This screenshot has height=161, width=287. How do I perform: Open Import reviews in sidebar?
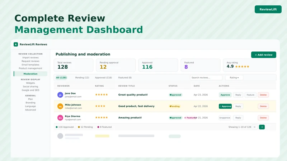[x=30, y=58]
